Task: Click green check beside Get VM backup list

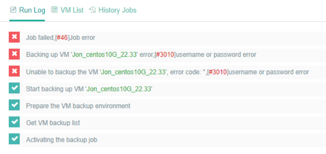Action: pos(14,122)
